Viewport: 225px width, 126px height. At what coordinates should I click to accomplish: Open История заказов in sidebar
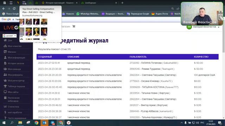tap(14, 63)
